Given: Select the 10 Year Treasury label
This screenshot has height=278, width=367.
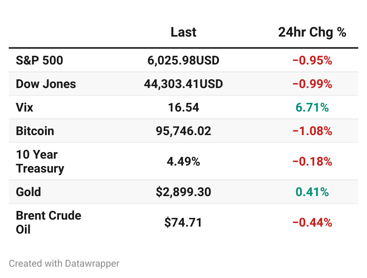Looking at the screenshot, I should [x=40, y=162].
